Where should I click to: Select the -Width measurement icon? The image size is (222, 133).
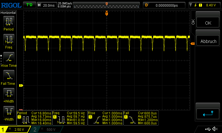9,111
